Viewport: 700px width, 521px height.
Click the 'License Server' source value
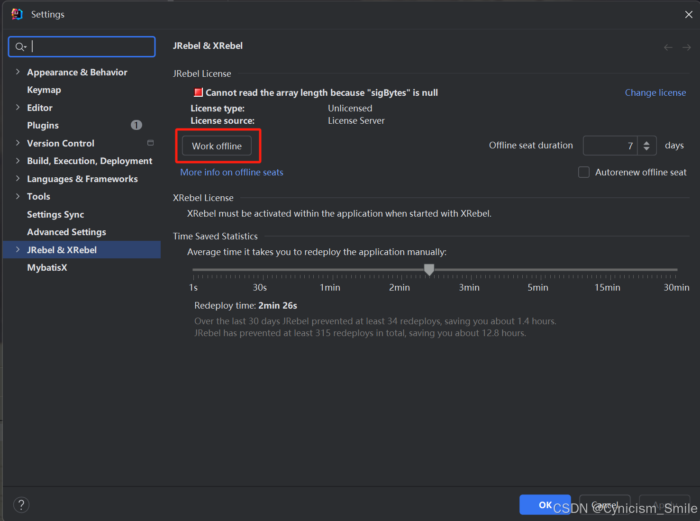click(356, 120)
